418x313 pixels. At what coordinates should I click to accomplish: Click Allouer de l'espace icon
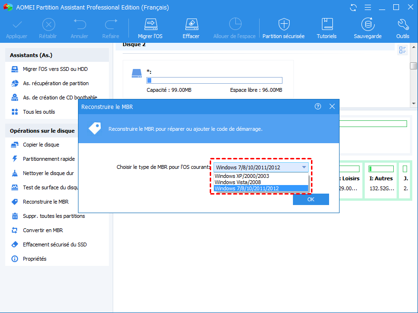click(235, 24)
